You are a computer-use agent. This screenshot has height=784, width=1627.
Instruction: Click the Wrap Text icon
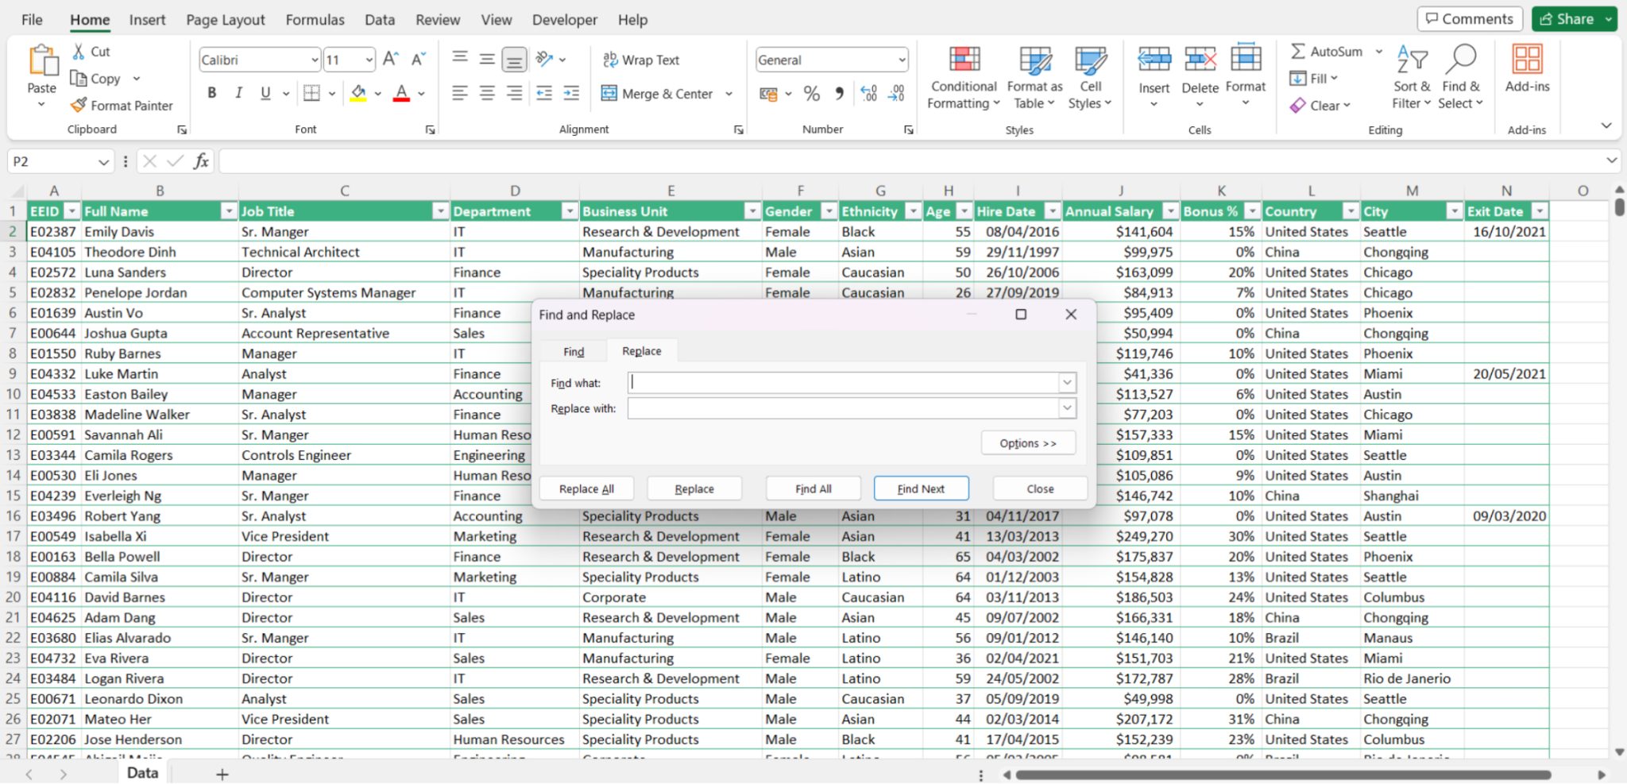[610, 59]
